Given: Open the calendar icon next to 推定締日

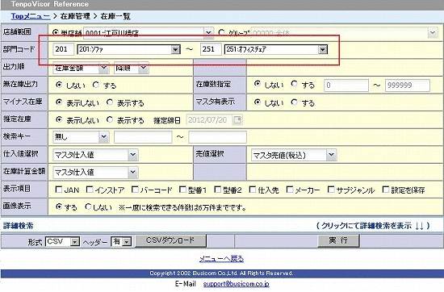Looking at the screenshot, I should [237, 119].
